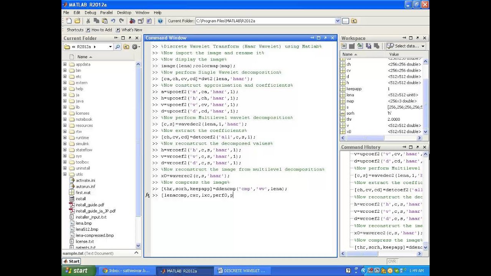The image size is (491, 276).
Task: Open the Desktop menu
Action: (124, 13)
